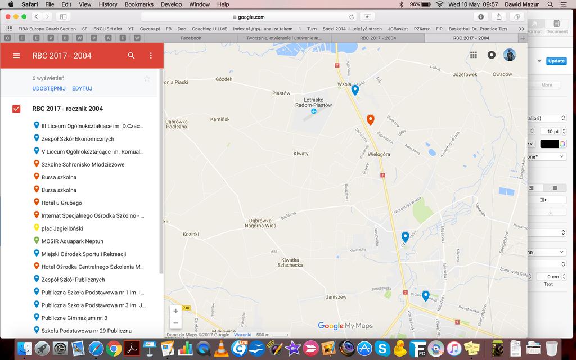576x360 pixels.
Task: Show Safari downloads
Action: (x=480, y=16)
